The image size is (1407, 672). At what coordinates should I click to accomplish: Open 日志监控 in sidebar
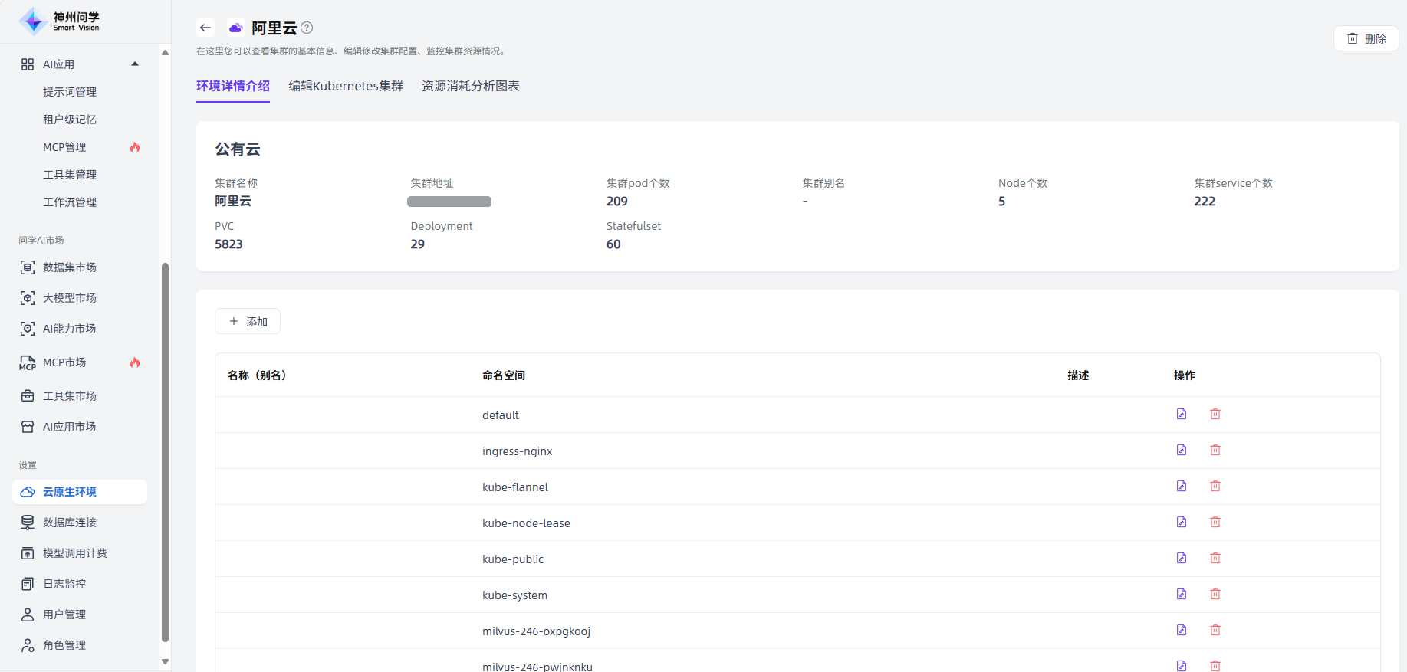coord(64,584)
